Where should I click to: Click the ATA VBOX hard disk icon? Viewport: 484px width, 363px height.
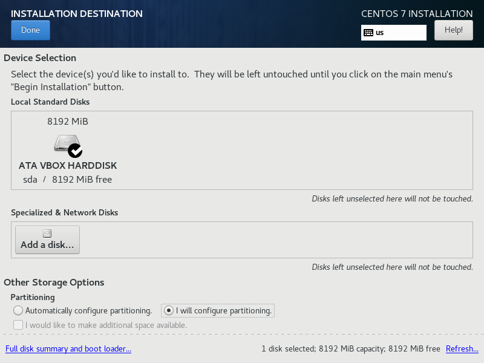click(x=67, y=144)
